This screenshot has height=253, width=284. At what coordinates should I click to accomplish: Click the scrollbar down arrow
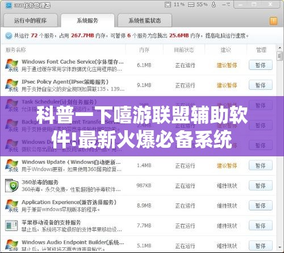pos(279,248)
